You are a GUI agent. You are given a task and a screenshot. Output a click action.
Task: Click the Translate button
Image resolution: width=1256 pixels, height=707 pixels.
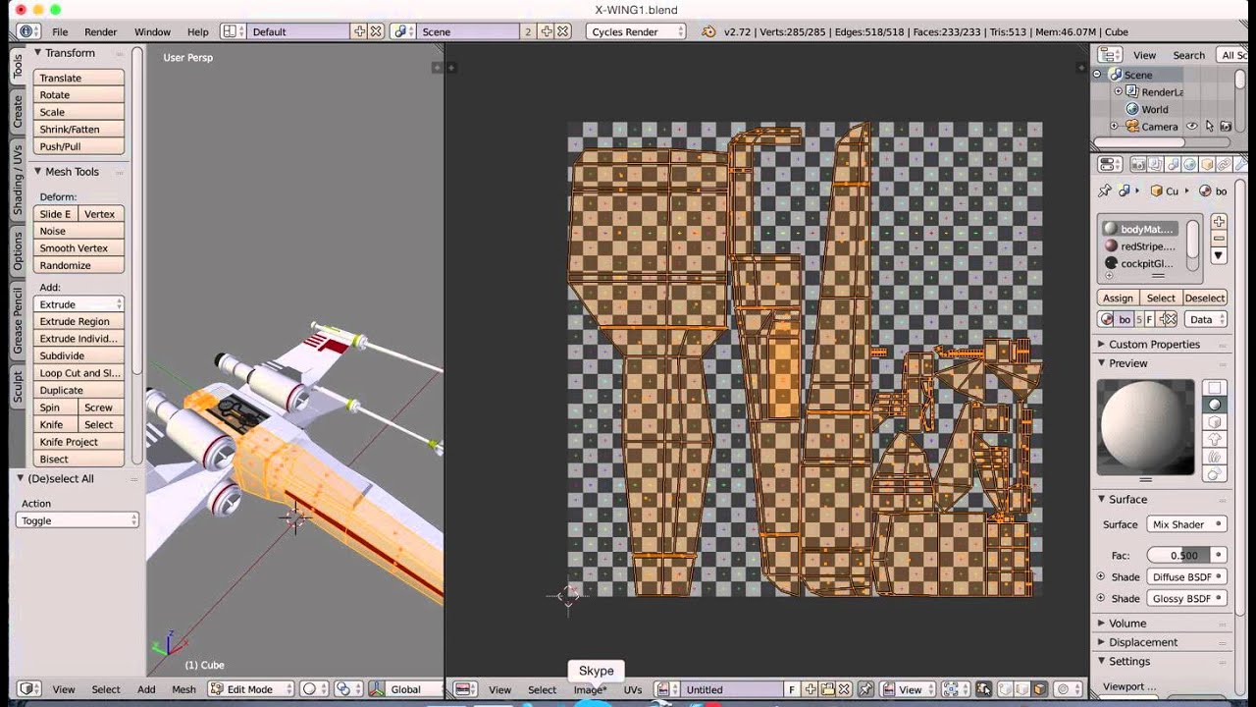point(78,78)
